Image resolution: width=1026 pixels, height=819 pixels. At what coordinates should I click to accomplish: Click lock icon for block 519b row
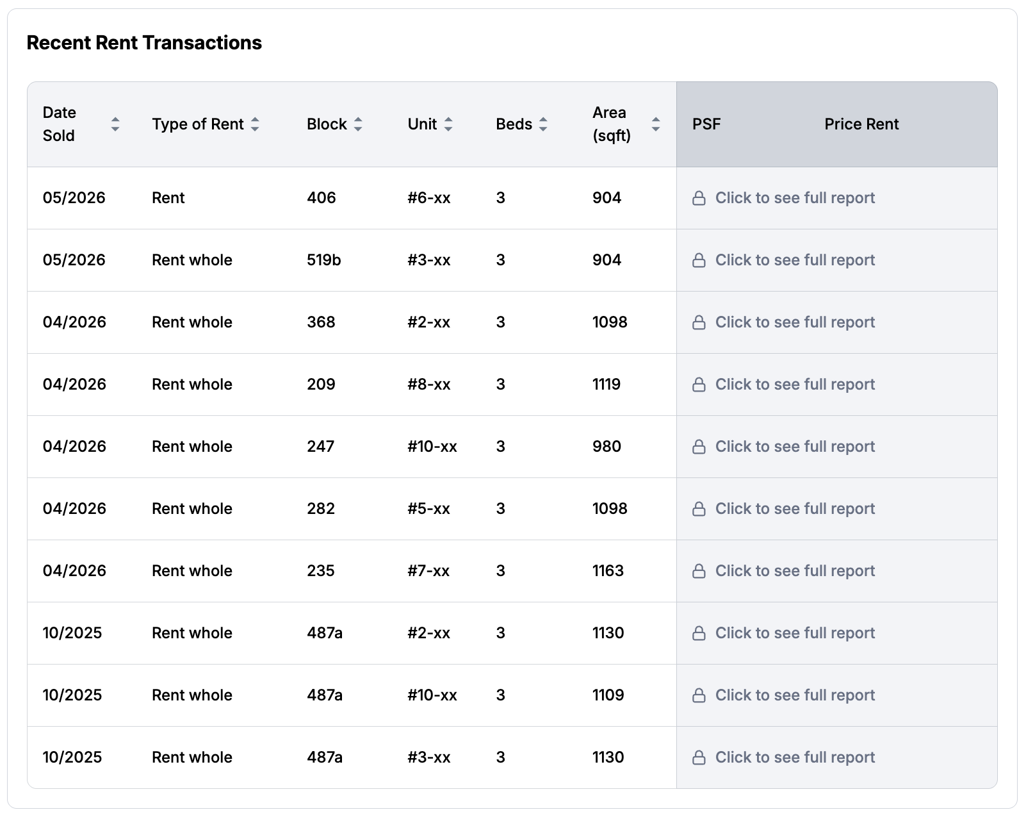click(699, 260)
